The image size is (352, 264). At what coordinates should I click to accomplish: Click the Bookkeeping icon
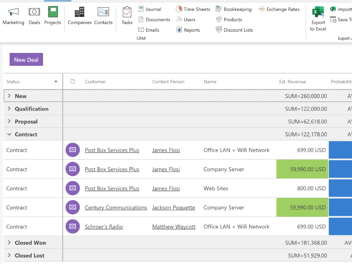point(218,9)
